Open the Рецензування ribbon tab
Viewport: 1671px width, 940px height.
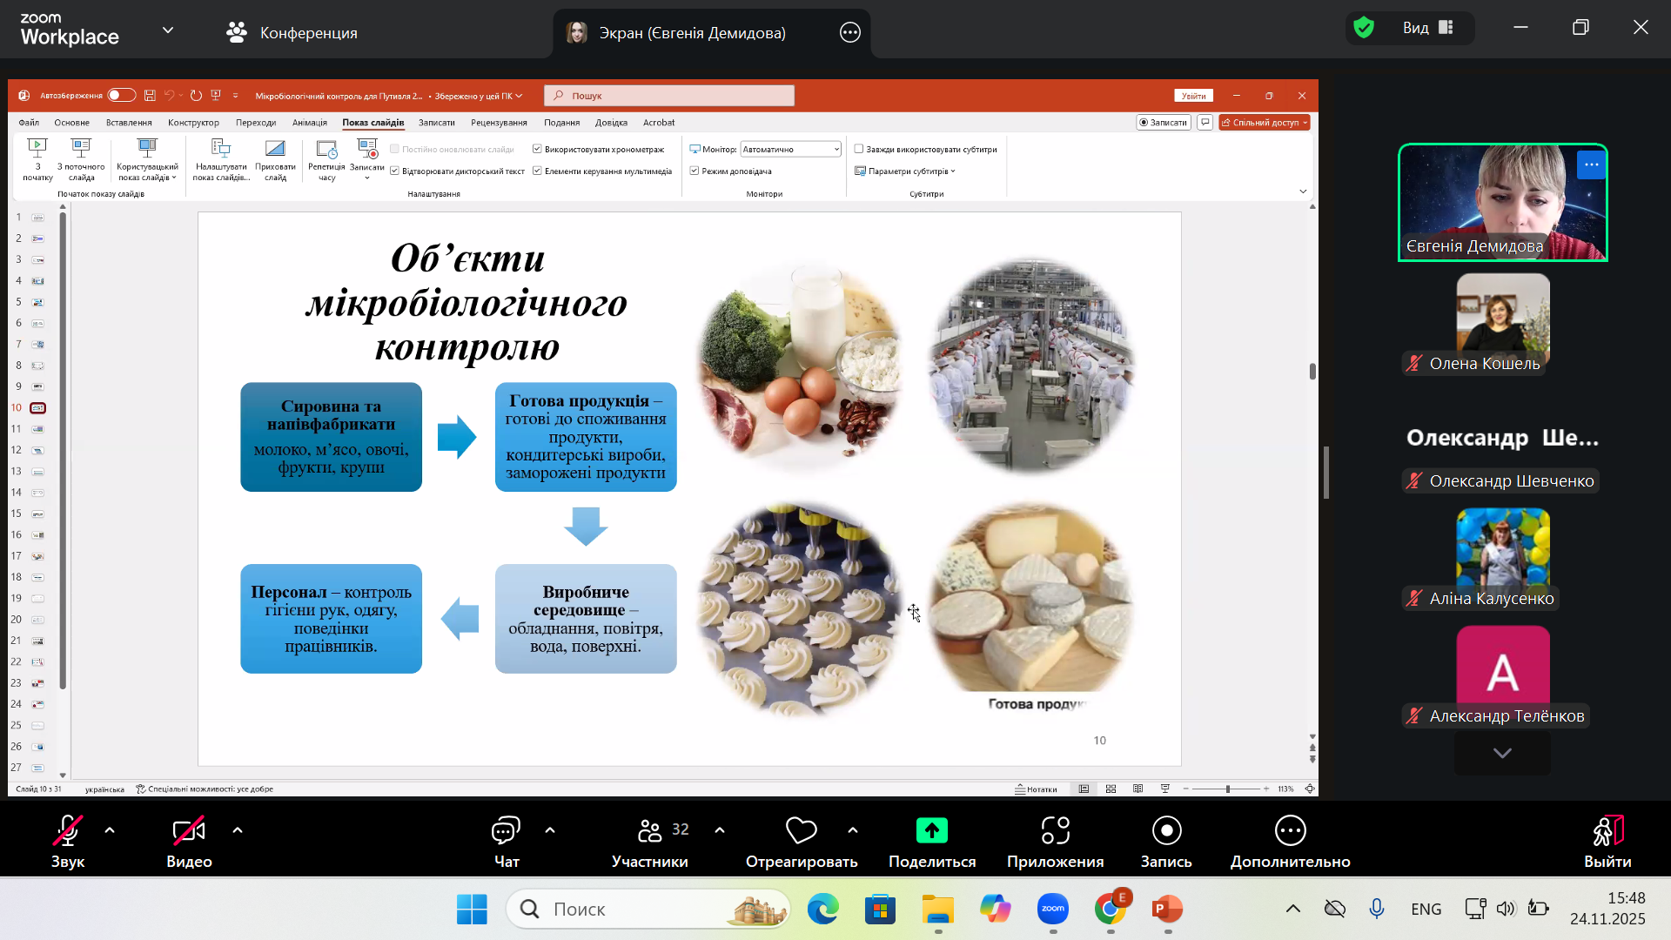[499, 123]
